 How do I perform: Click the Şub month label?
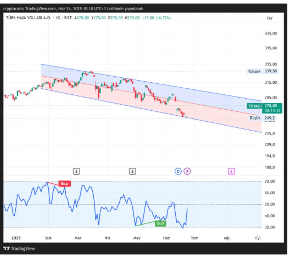49,238
